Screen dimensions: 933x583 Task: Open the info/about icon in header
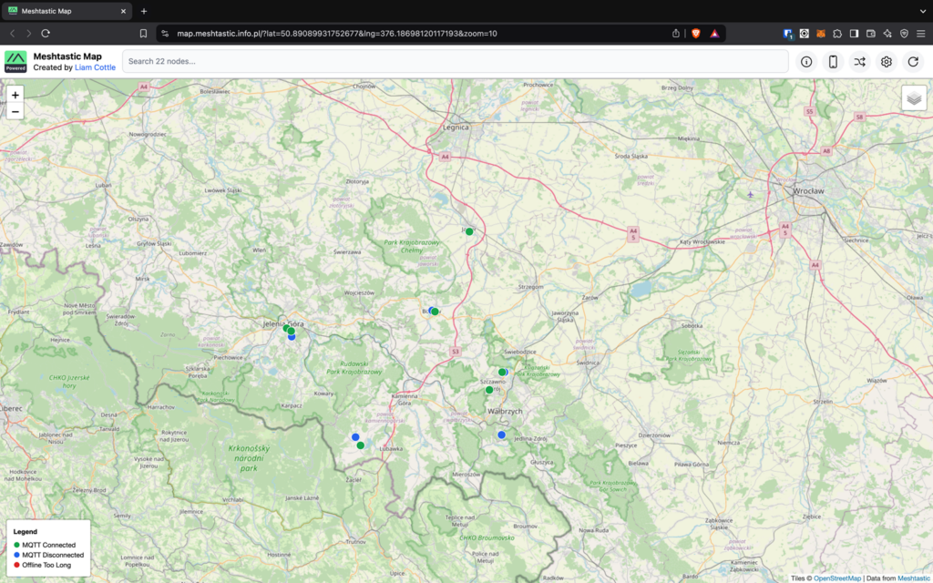click(806, 62)
